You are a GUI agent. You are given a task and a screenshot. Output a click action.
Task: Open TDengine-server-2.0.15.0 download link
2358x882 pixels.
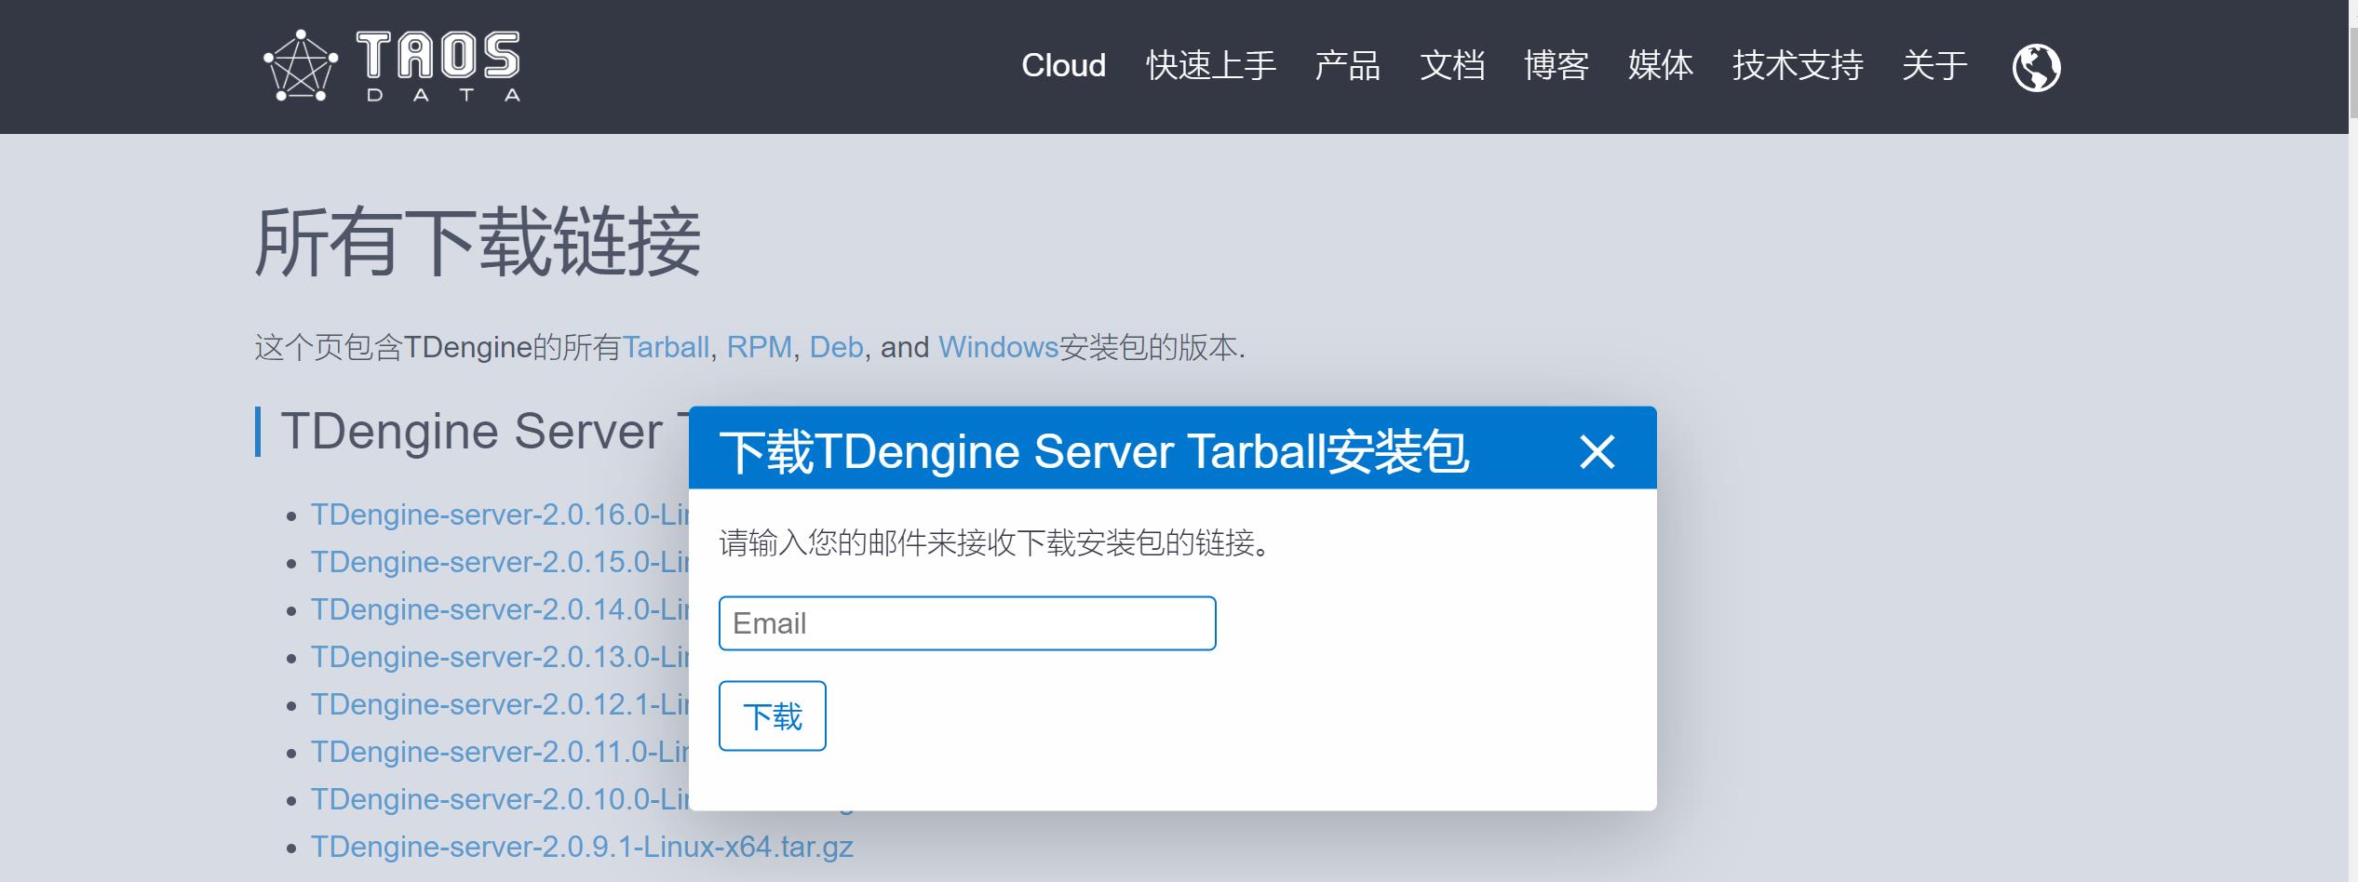click(500, 562)
